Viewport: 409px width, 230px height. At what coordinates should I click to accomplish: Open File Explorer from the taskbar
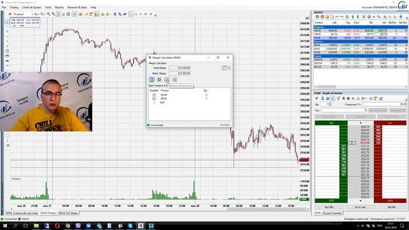(x=36, y=226)
